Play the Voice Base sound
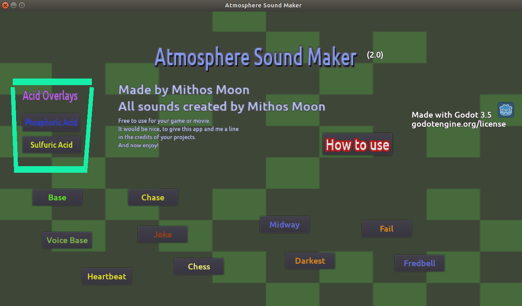The width and height of the screenshot is (522, 306). pyautogui.click(x=67, y=240)
